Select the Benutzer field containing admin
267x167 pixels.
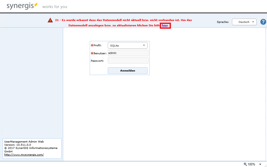click(x=128, y=53)
